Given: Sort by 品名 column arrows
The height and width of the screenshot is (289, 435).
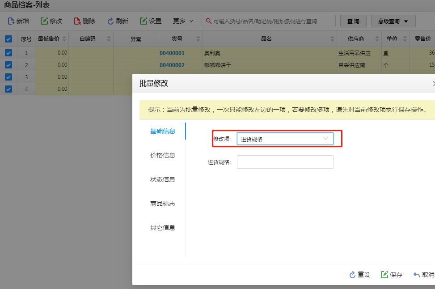Looking at the screenshot, I should 332,39.
